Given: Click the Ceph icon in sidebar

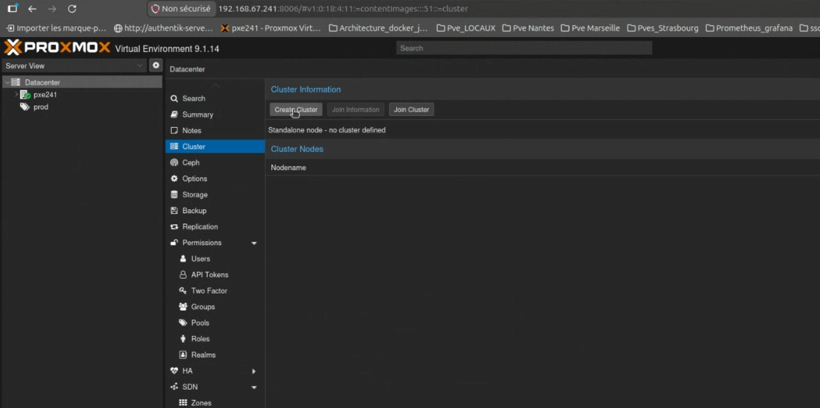Looking at the screenshot, I should [174, 163].
